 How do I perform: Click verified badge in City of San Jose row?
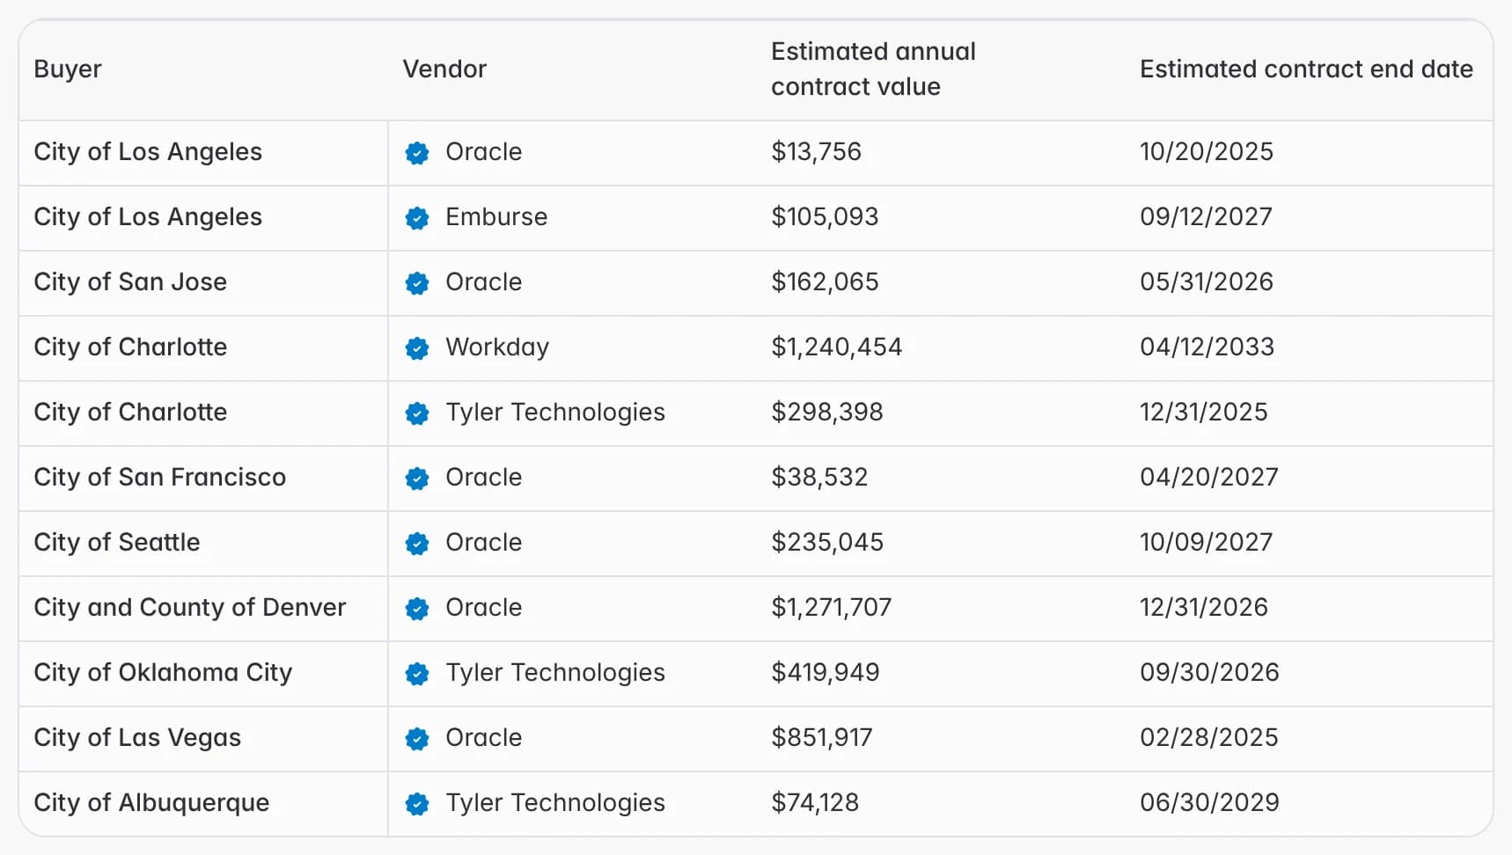tap(417, 283)
